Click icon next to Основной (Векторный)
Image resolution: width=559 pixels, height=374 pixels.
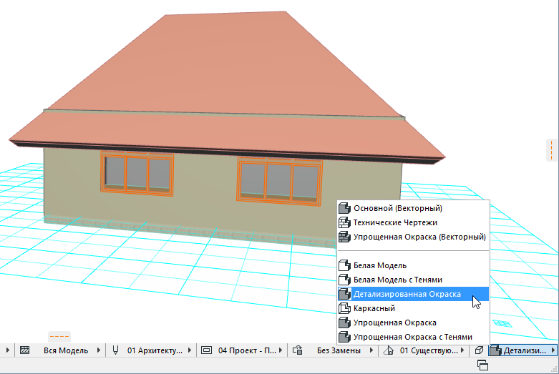click(344, 208)
